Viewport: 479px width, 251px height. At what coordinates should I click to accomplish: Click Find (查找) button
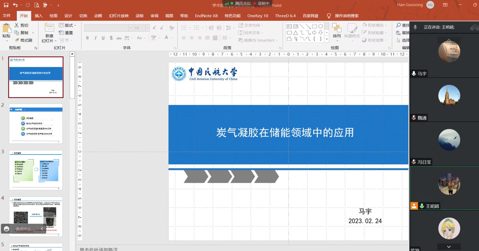pyautogui.click(x=403, y=25)
